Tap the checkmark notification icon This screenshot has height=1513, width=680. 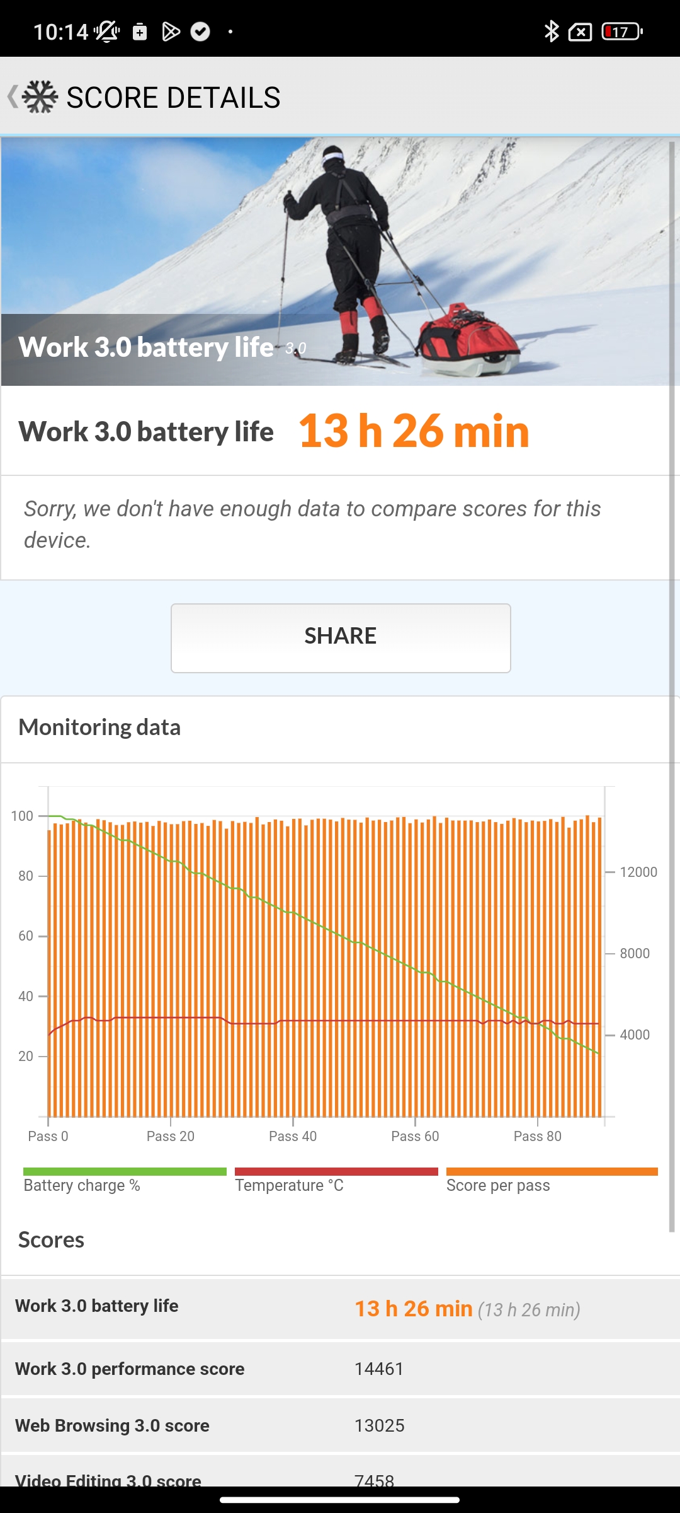(x=200, y=32)
